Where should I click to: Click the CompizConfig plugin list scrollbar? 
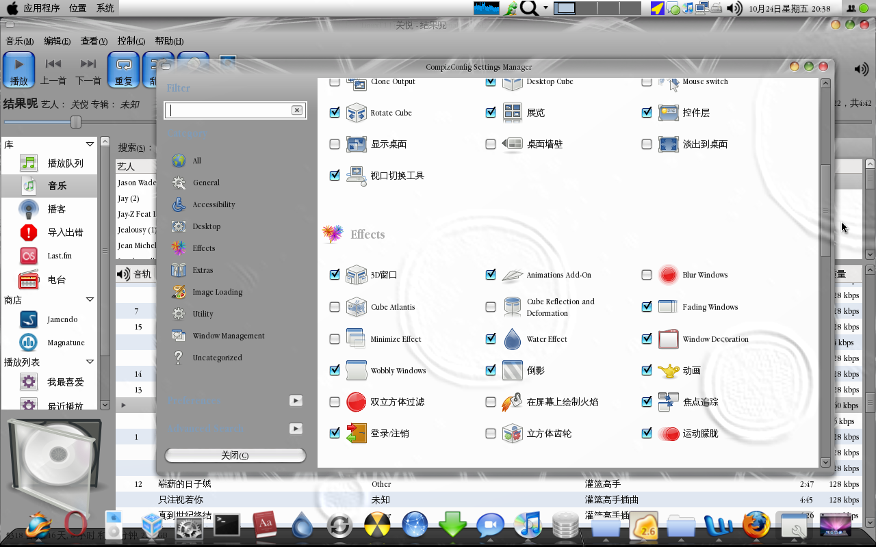tap(825, 211)
